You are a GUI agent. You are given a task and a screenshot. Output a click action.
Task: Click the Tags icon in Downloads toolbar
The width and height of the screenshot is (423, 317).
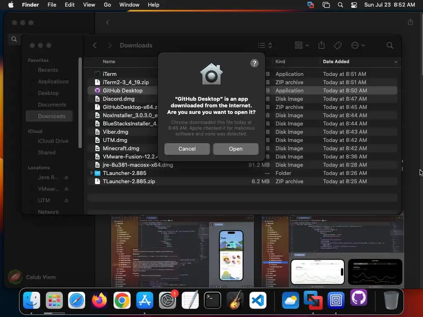337,45
